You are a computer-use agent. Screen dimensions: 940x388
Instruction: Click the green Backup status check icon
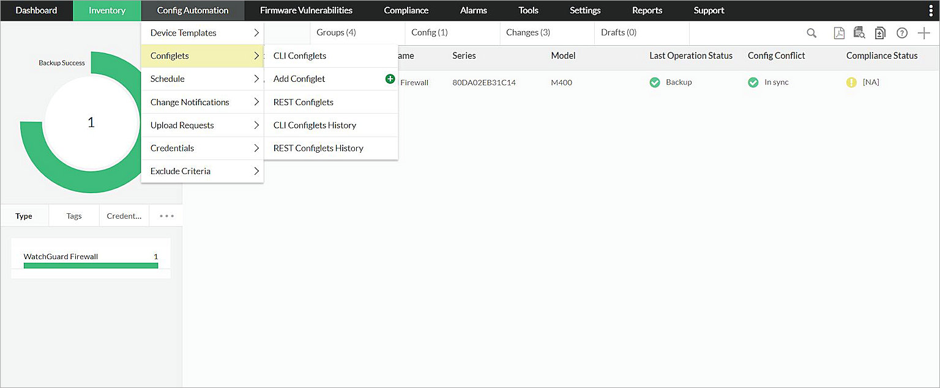(654, 82)
